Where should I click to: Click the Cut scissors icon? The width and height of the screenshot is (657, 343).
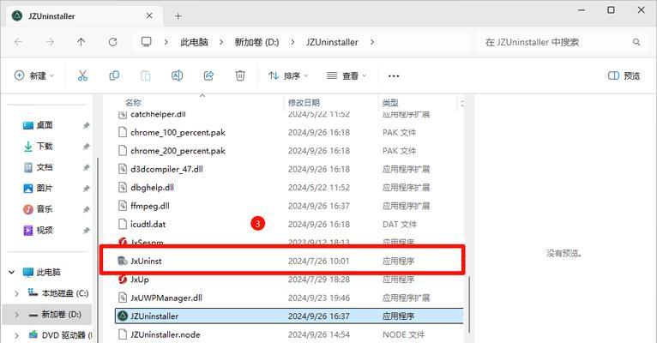coord(82,75)
